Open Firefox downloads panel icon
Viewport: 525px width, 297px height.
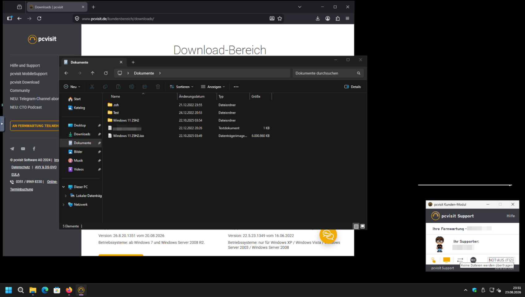pos(318,19)
